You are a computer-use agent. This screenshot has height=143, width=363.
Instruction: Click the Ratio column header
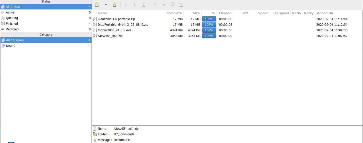click(x=296, y=13)
